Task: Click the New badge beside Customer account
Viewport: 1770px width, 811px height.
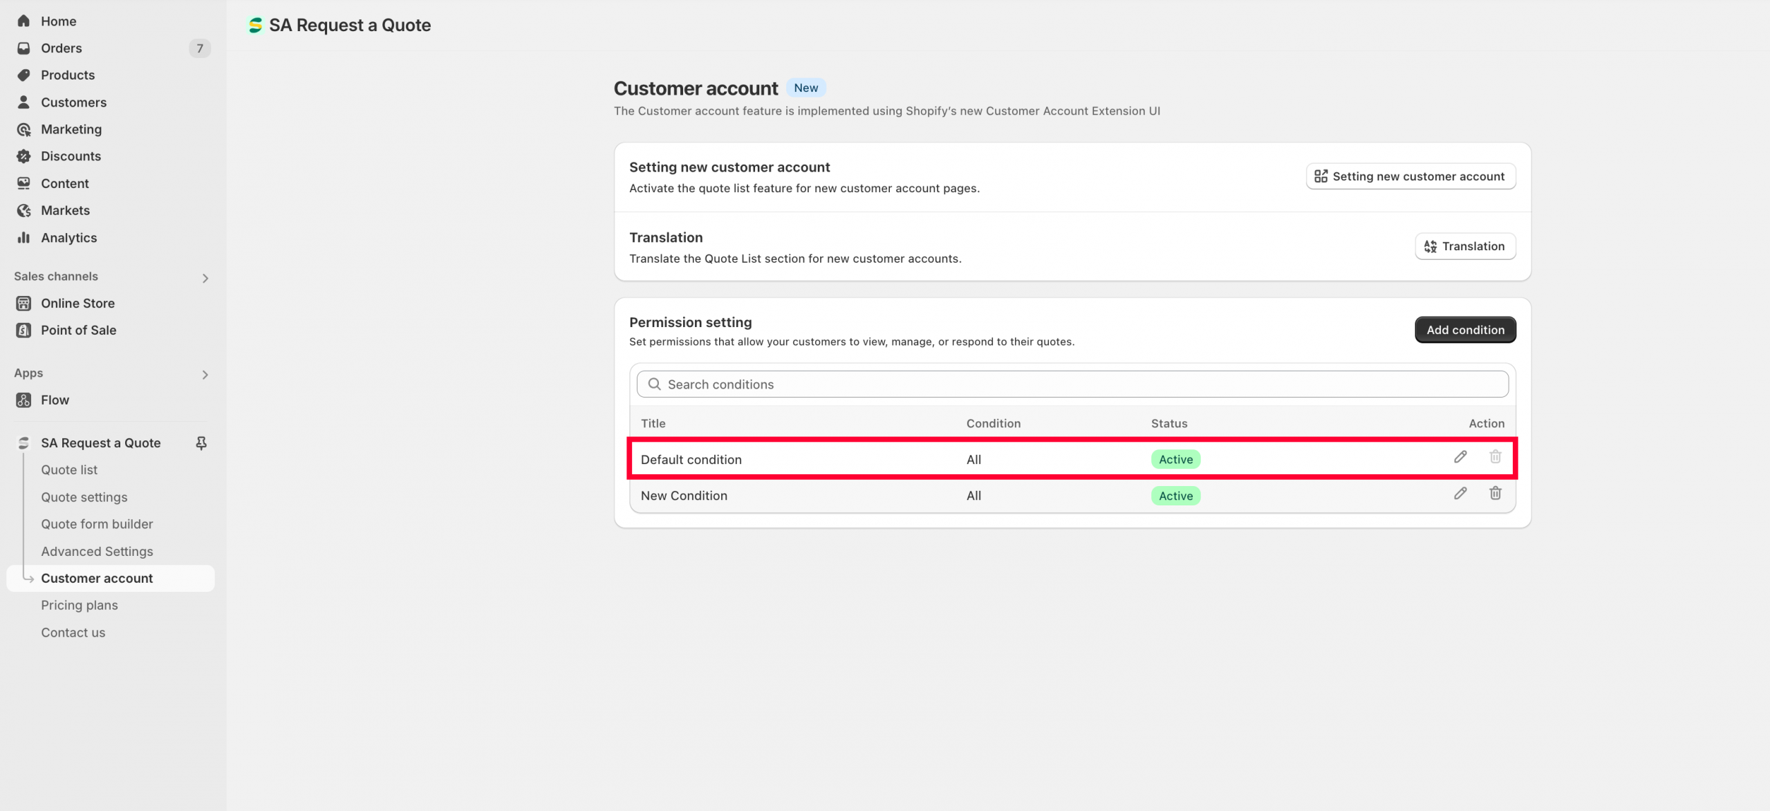Action: coord(805,88)
